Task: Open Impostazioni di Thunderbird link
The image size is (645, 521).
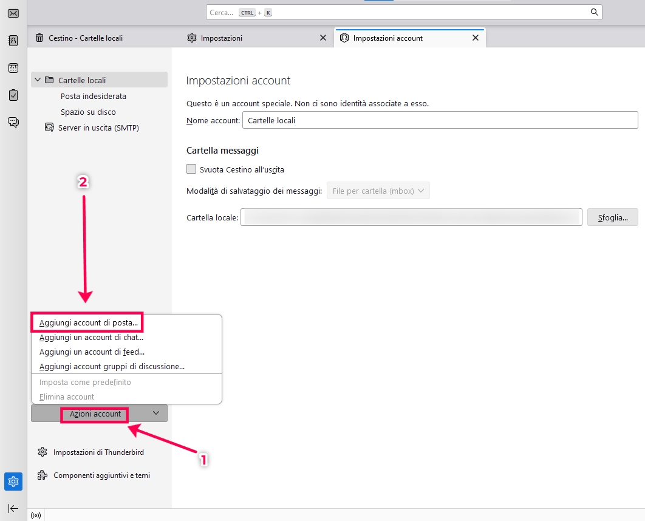Action: 99,452
